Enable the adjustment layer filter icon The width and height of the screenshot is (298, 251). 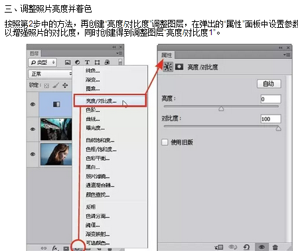(x=77, y=62)
